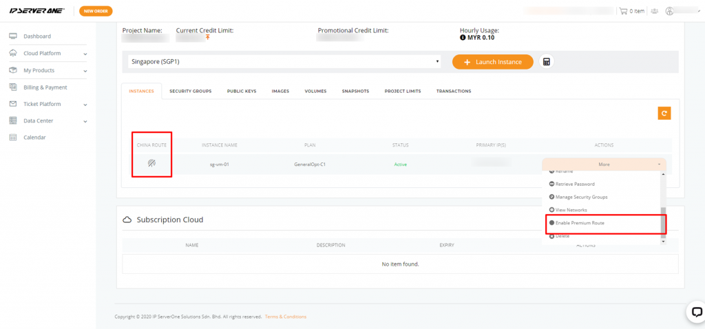Open the live chat bubble icon
Viewport: 705px width, 329px height.
[x=697, y=312]
